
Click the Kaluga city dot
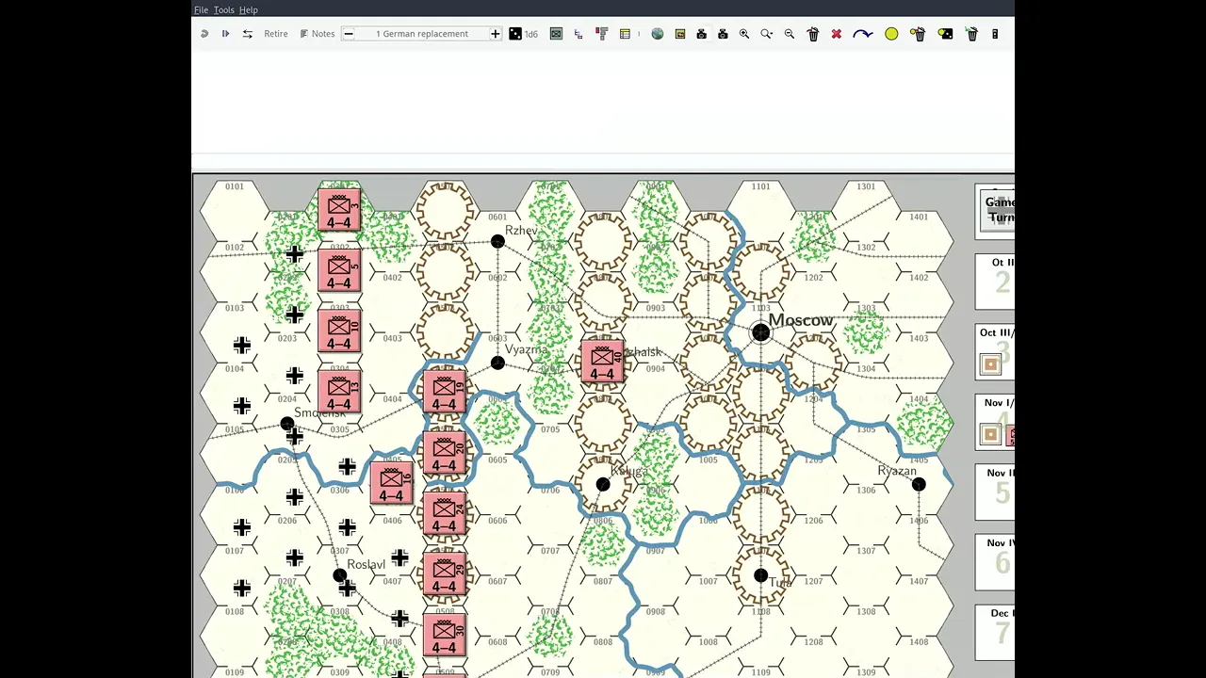603,484
